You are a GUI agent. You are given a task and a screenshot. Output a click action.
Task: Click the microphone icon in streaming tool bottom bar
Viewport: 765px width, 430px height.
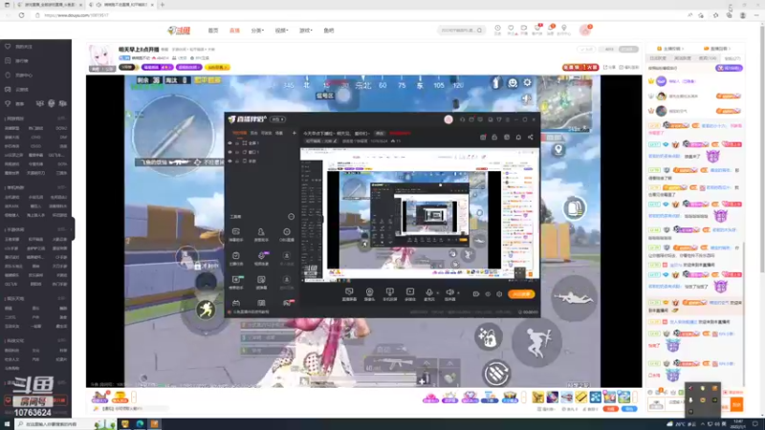click(428, 292)
